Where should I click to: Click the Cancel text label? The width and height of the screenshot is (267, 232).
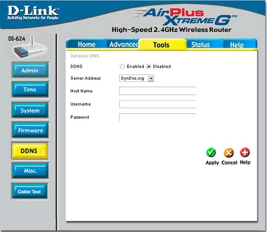229,162
